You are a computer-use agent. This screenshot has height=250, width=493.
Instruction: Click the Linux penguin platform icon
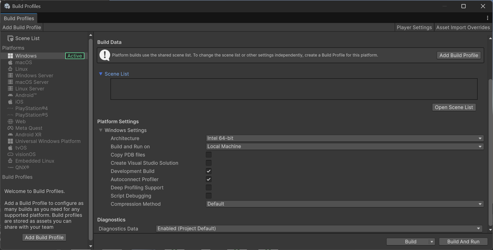click(x=10, y=69)
